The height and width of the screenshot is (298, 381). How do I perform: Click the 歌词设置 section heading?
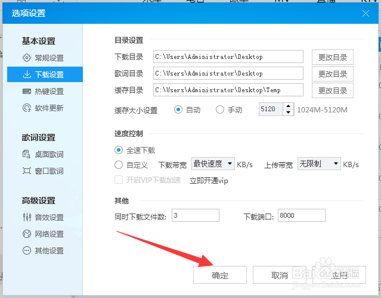[38, 137]
